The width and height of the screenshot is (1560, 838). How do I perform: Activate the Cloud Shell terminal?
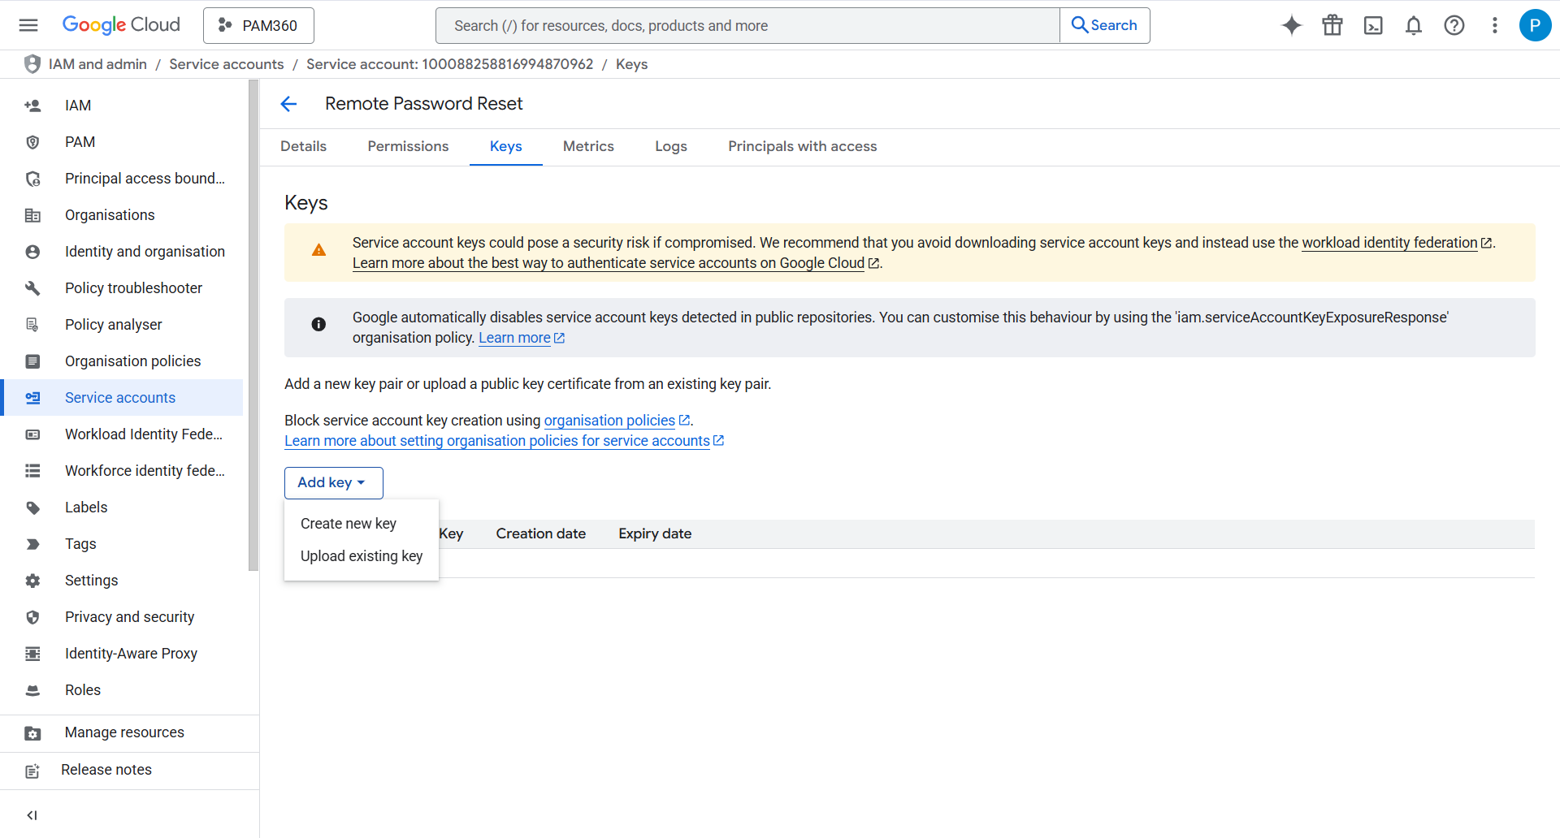[x=1373, y=25]
